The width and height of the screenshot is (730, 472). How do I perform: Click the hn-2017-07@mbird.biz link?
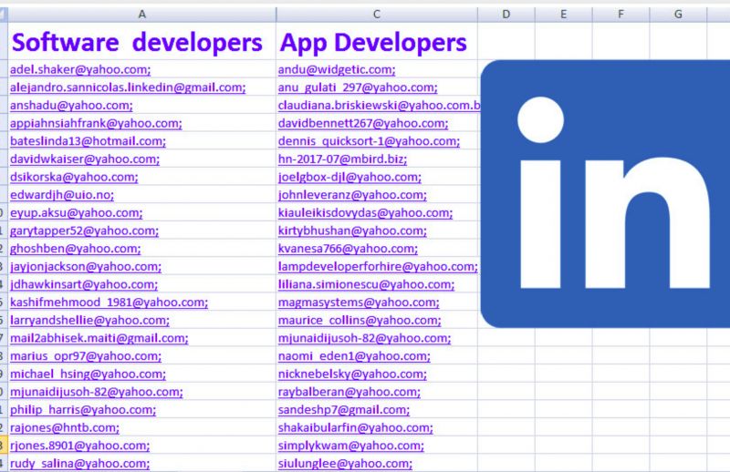342,159
